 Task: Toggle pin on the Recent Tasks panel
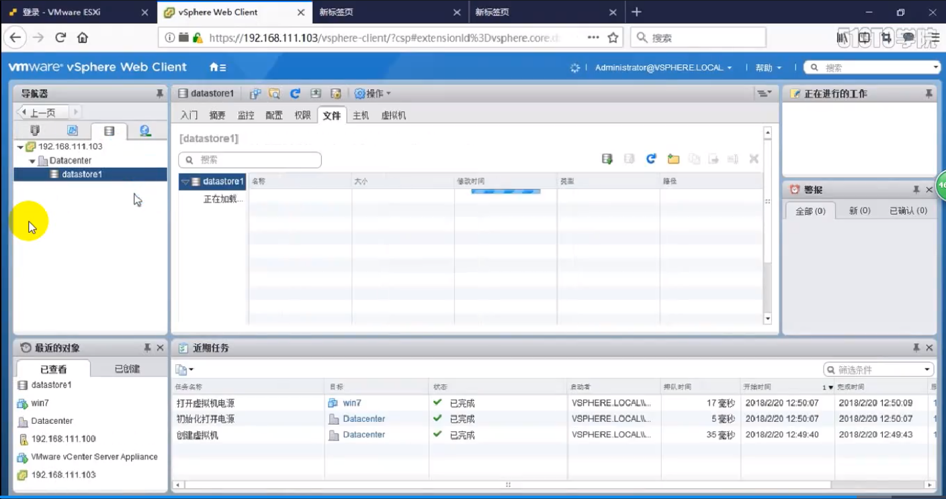[916, 348]
